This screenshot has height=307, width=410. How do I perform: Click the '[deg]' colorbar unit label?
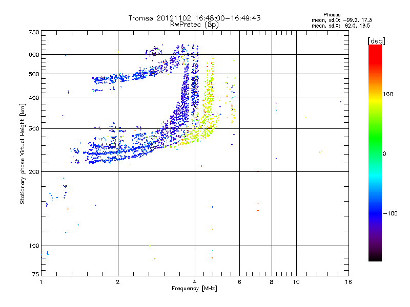tap(376, 41)
